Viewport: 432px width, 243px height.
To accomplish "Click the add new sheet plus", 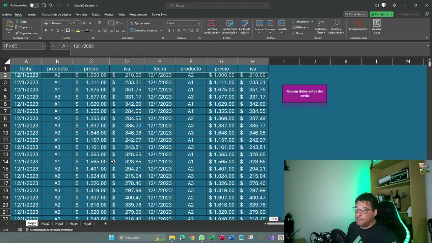I will [105, 223].
